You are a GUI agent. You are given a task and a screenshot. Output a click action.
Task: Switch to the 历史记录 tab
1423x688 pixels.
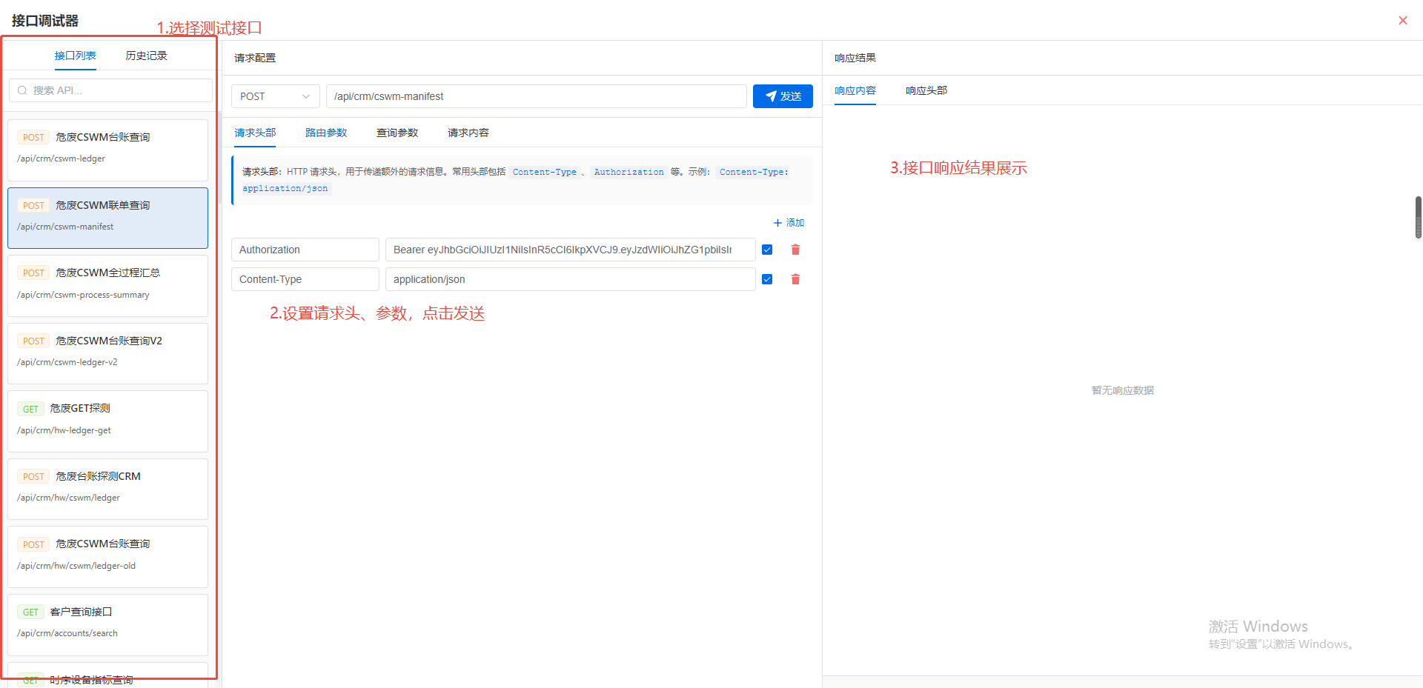click(x=146, y=56)
